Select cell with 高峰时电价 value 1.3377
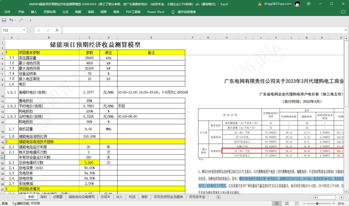This screenshot has width=349, height=206. point(89,92)
